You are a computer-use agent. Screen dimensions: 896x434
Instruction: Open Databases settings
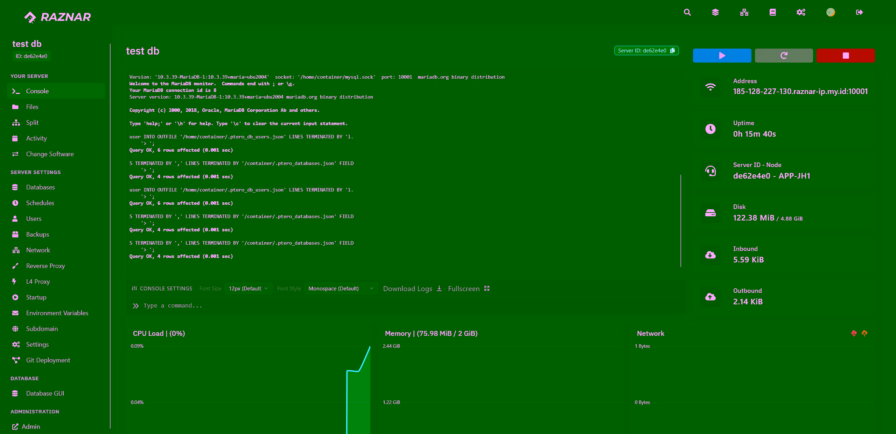(x=56, y=187)
